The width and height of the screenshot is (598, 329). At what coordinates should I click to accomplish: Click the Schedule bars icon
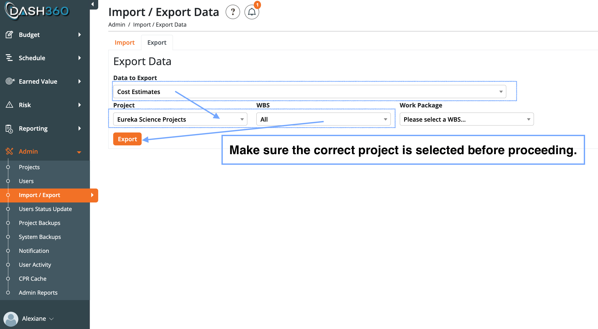(x=9, y=58)
